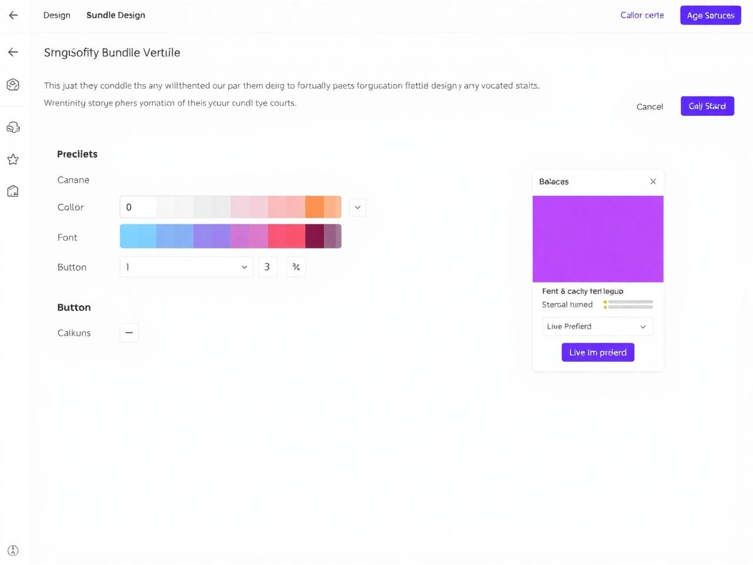Select the orange swatch in Collor row

tap(315, 207)
